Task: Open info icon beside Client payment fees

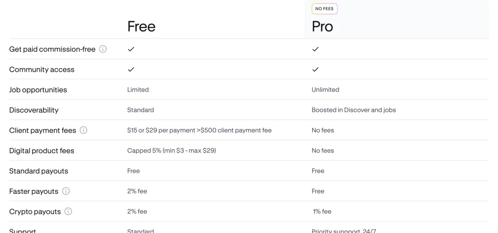Action: click(x=83, y=130)
